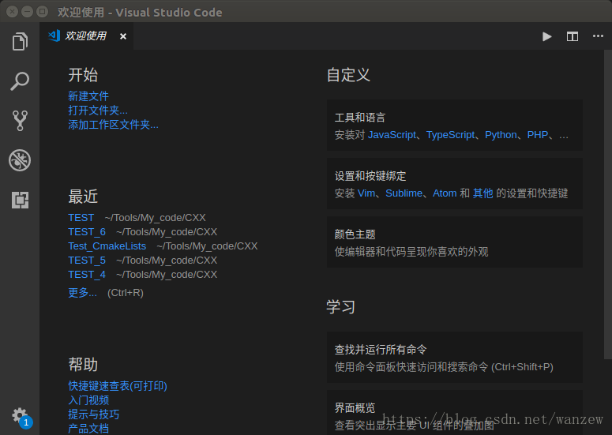Click the 其他 keymaps link
612x435 pixels.
pyautogui.click(x=482, y=193)
